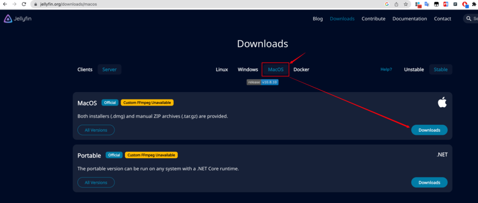
Task: Go to Blog in navigation
Action: (318, 19)
